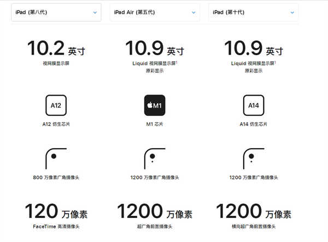Click the 10.2 英寸 display size heading

(x=56, y=48)
